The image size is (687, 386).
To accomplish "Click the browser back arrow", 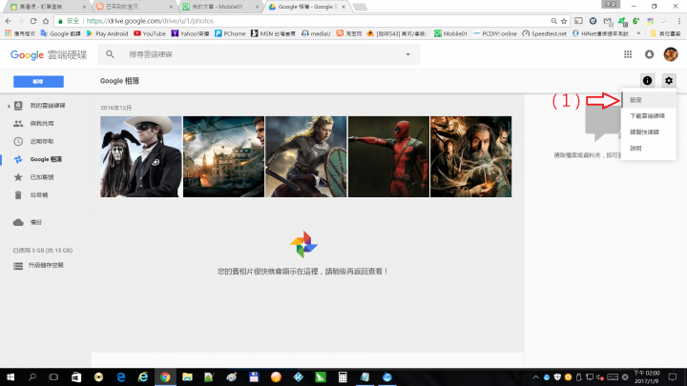I will 9,21.
